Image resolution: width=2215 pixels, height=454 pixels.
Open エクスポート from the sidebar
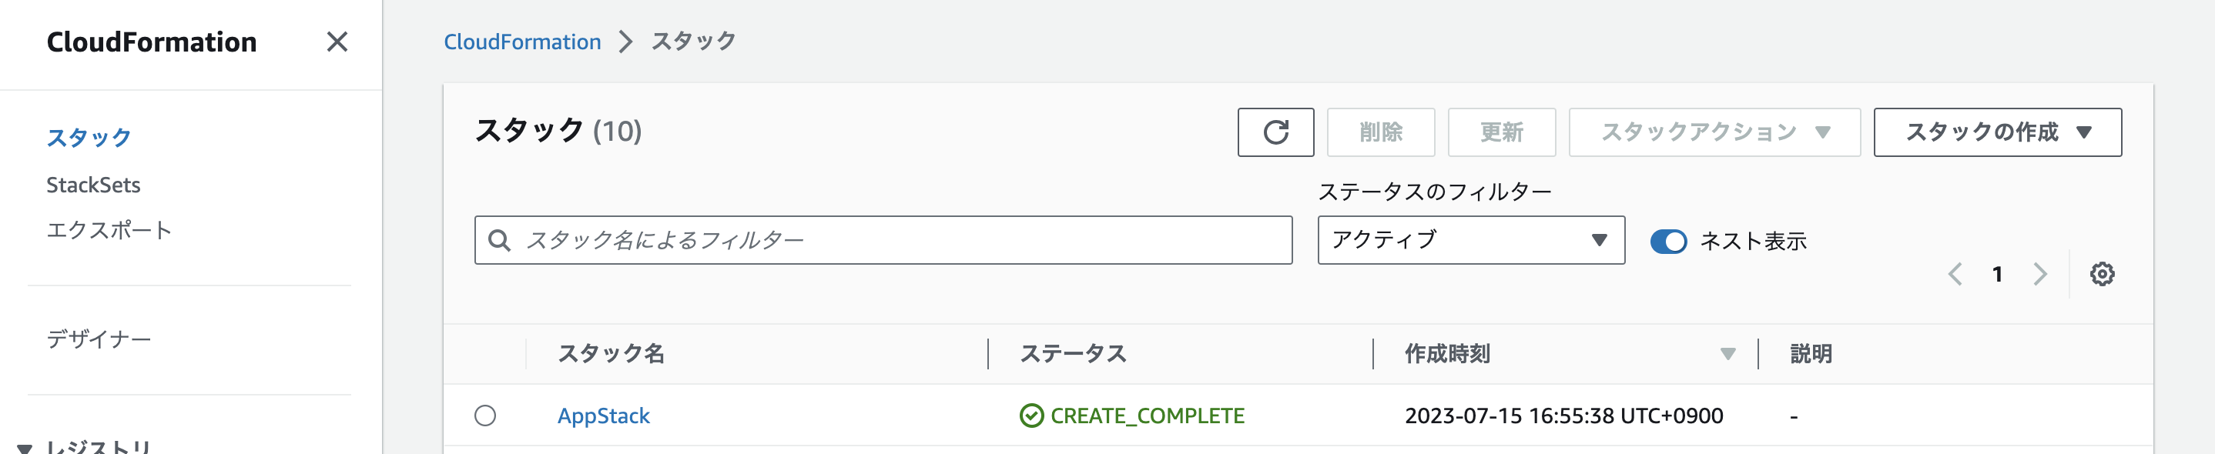point(110,229)
